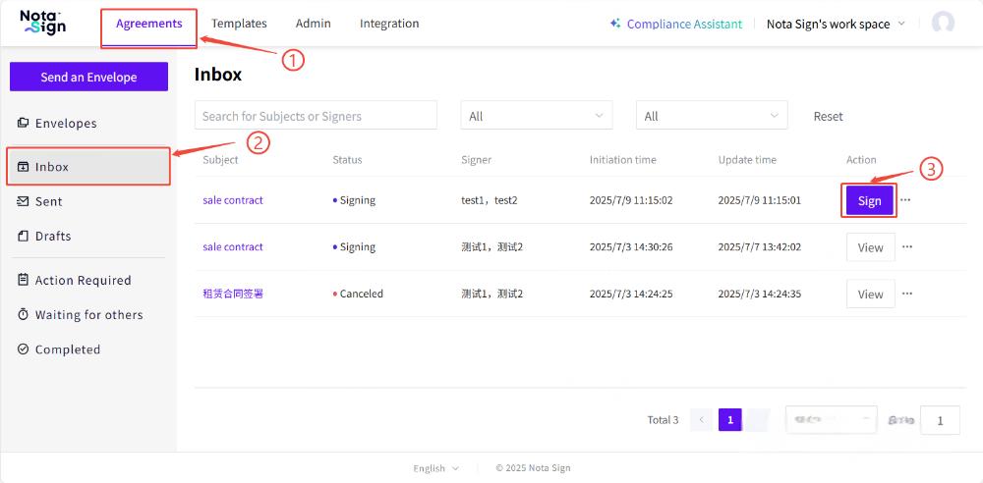Open the user avatar profile icon

(x=943, y=24)
